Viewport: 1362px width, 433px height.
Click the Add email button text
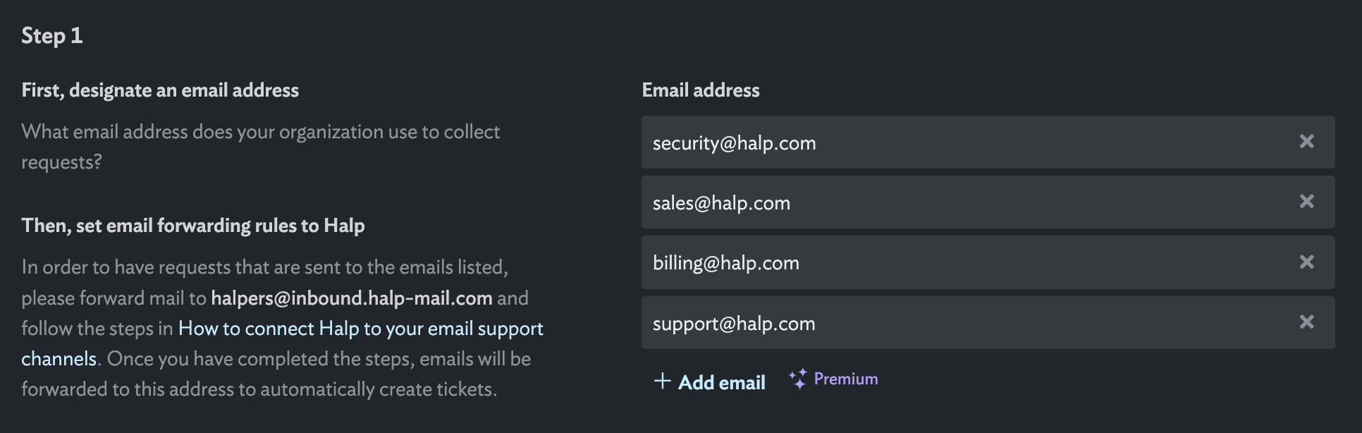click(721, 382)
